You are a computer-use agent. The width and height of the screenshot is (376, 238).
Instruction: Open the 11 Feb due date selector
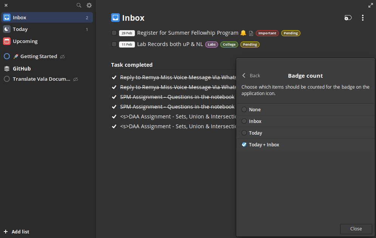[127, 44]
